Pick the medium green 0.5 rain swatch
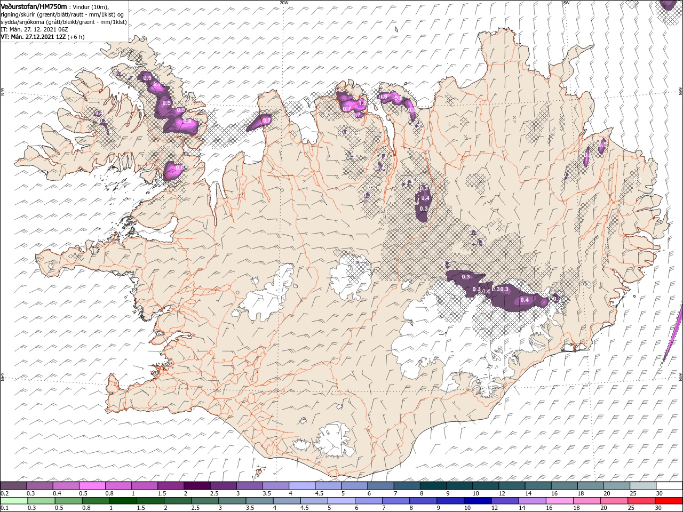The height and width of the screenshot is (512, 683). [x=69, y=501]
